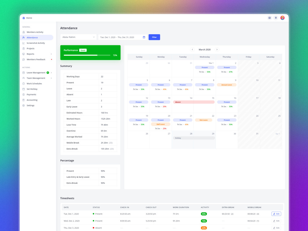Screen dimensions: 308x231
Task: Open the Abdur Rahim member dropdown
Action: click(78, 37)
